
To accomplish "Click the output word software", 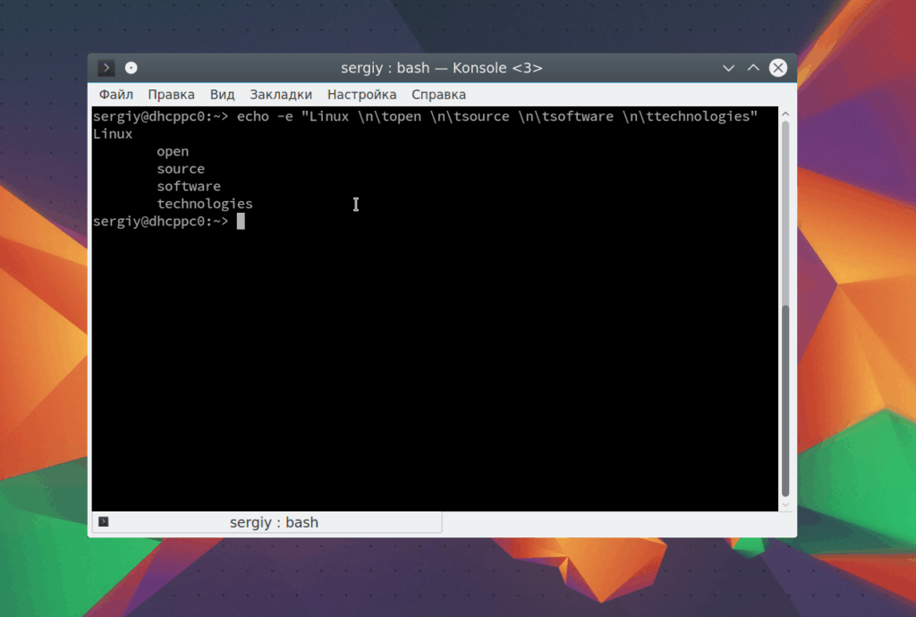I will click(189, 186).
